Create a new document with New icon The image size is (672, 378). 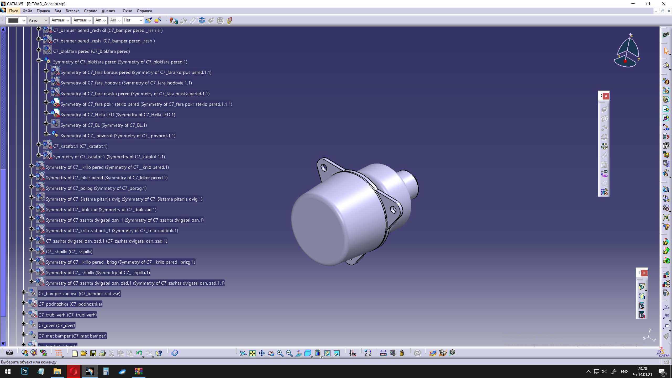click(75, 353)
